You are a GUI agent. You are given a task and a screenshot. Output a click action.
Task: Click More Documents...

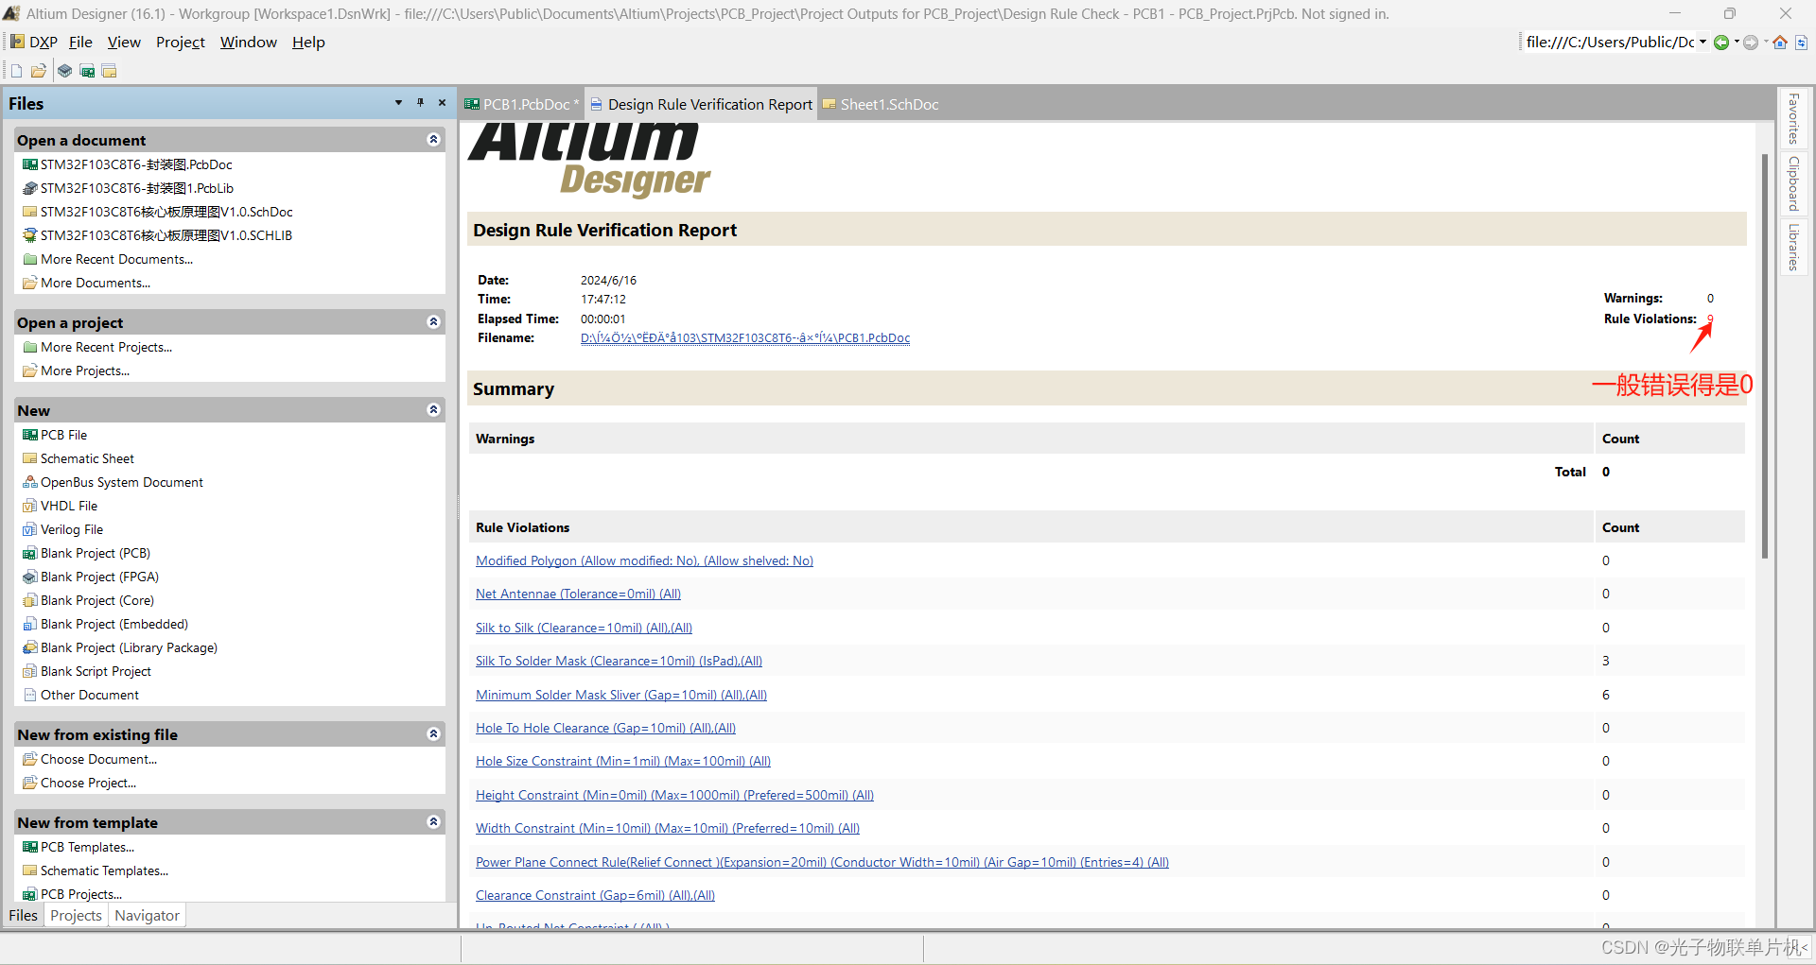[x=96, y=283]
